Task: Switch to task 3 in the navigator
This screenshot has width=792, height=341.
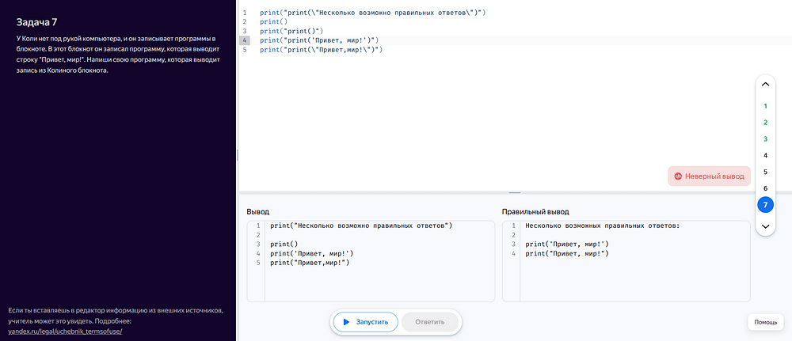Action: coord(765,139)
